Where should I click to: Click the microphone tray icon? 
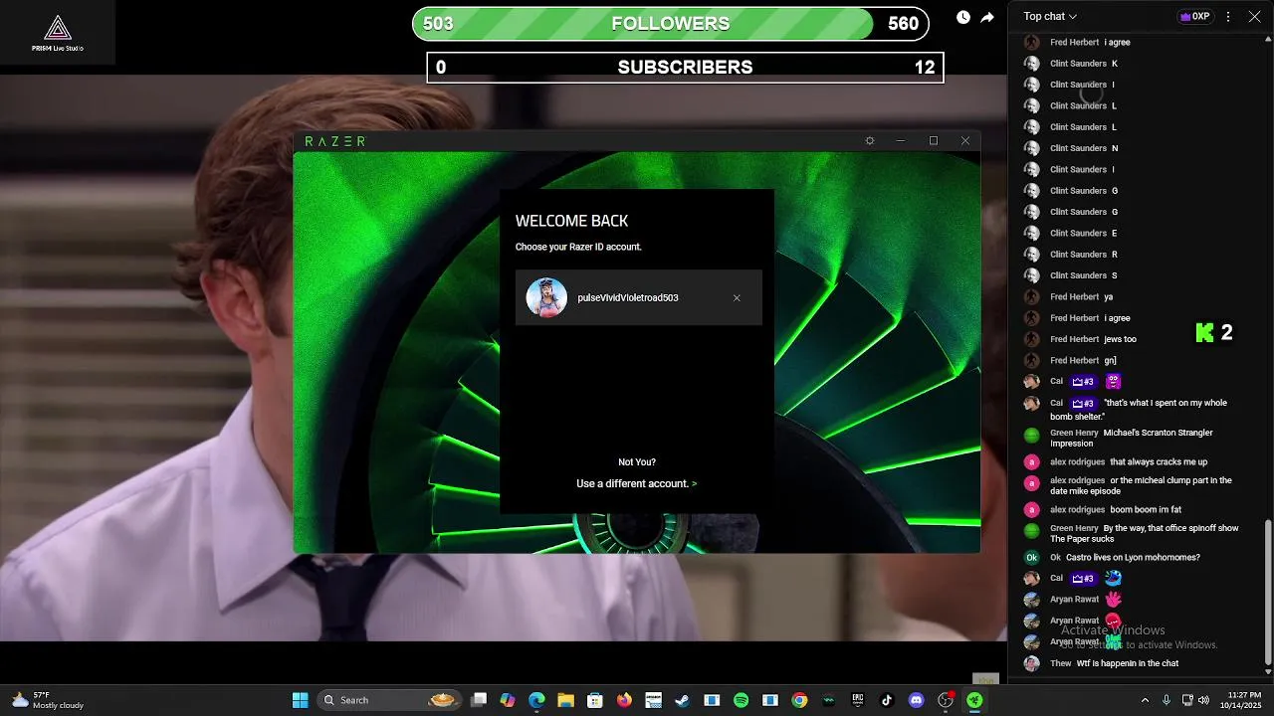(1167, 700)
